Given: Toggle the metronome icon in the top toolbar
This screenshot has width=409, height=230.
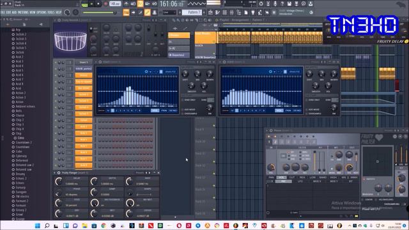Looking at the screenshot, I should pos(126,4).
